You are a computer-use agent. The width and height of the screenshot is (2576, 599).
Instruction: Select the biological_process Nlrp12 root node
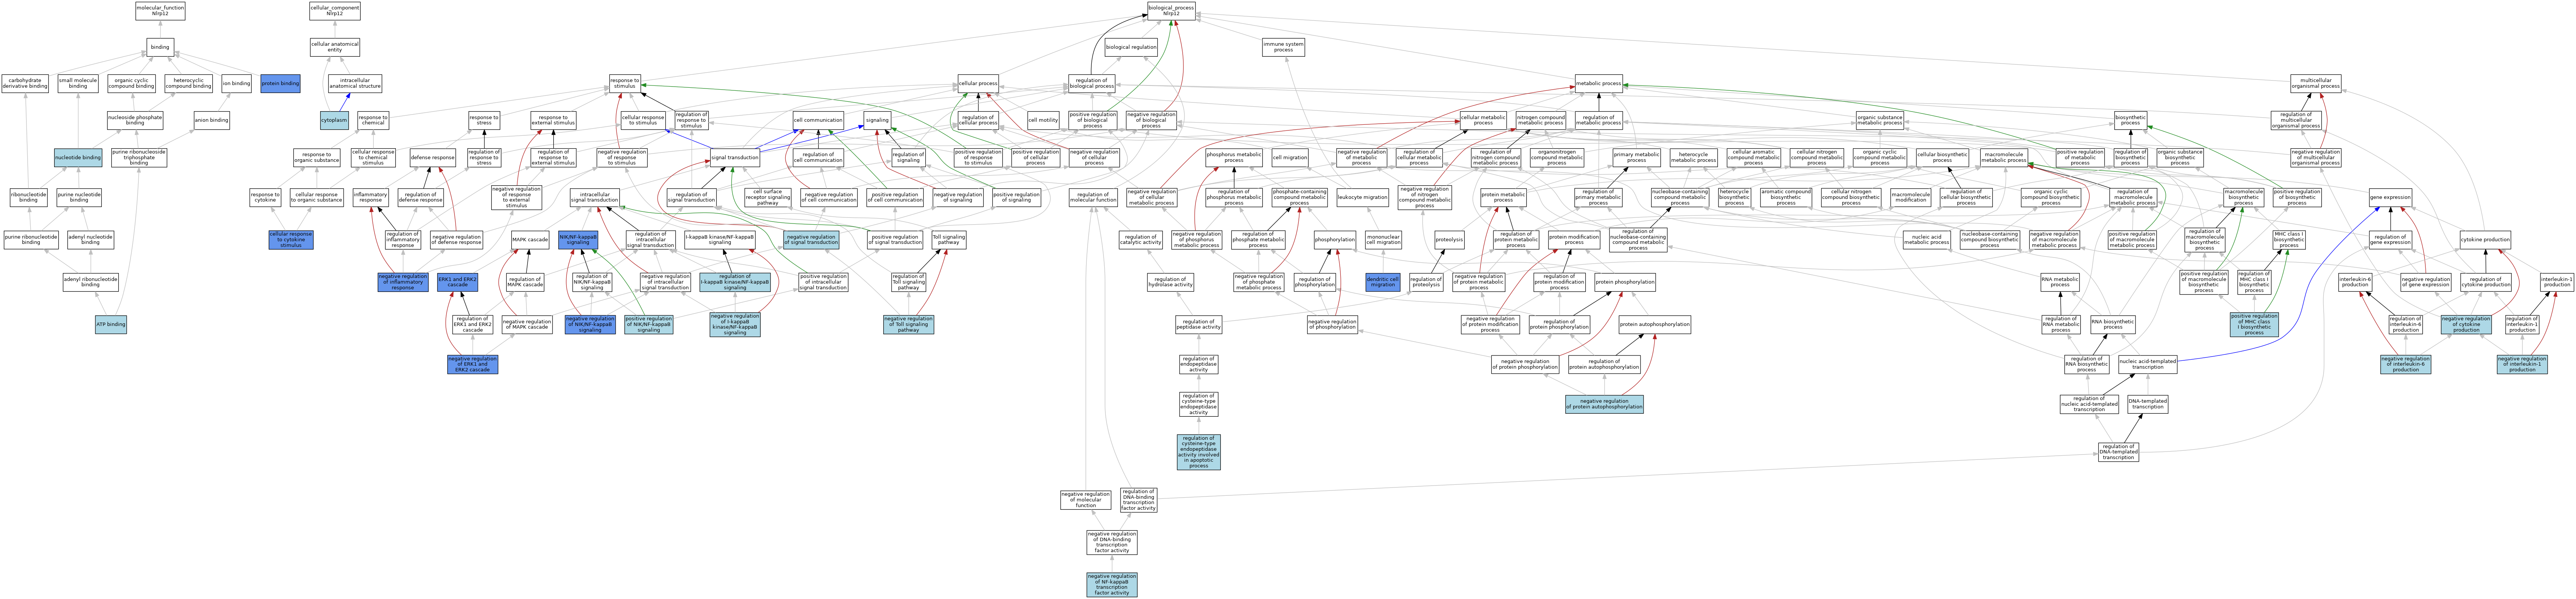[1171, 11]
